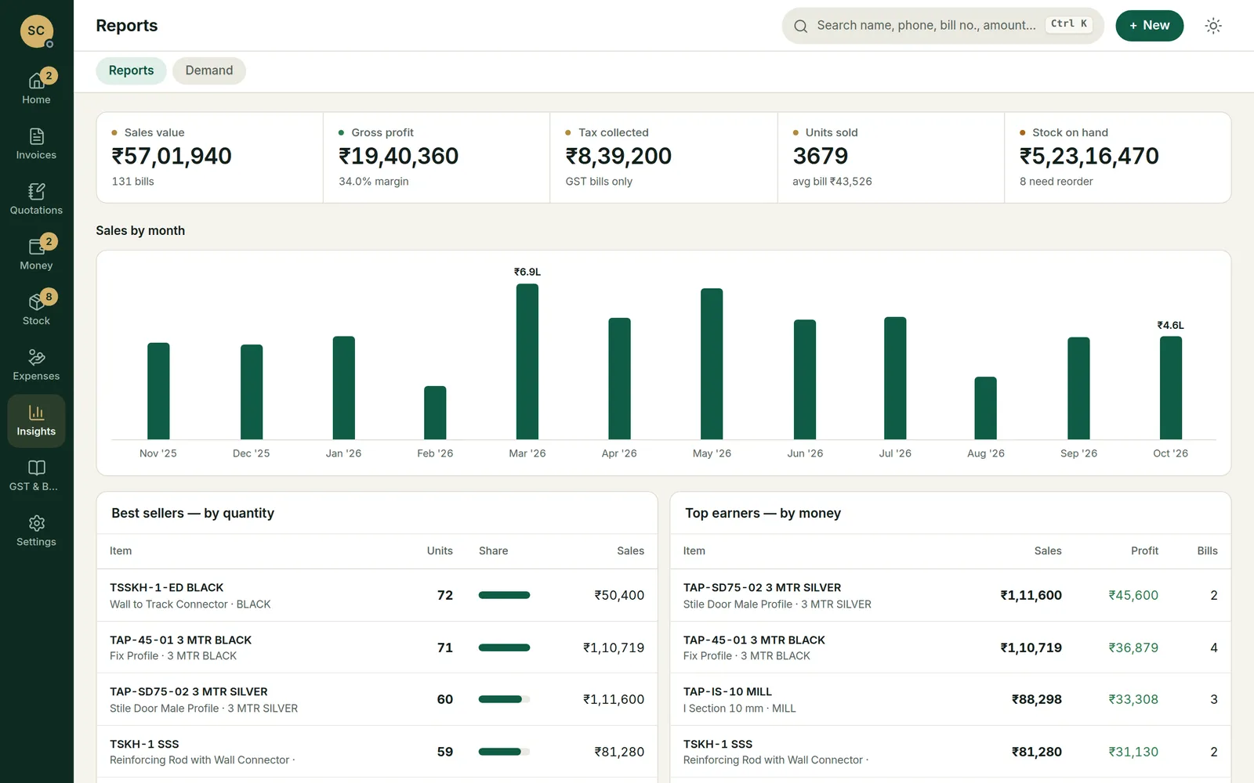The width and height of the screenshot is (1254, 783).
Task: Click the Sales value card
Action: (x=209, y=157)
